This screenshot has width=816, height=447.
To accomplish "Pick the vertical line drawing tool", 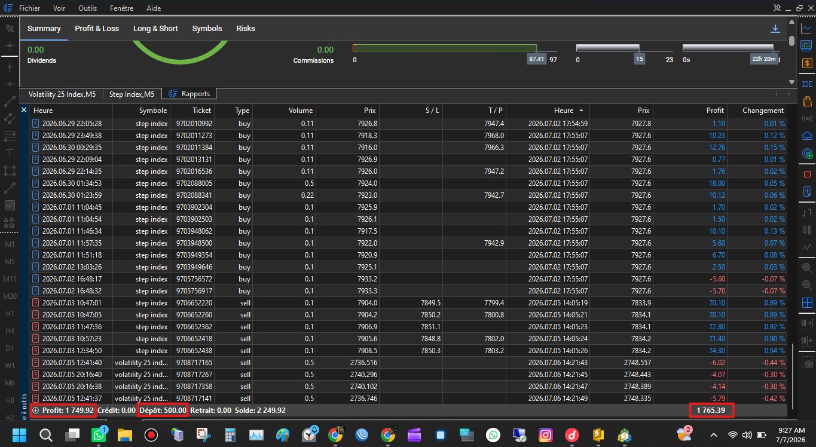I will [x=10, y=67].
